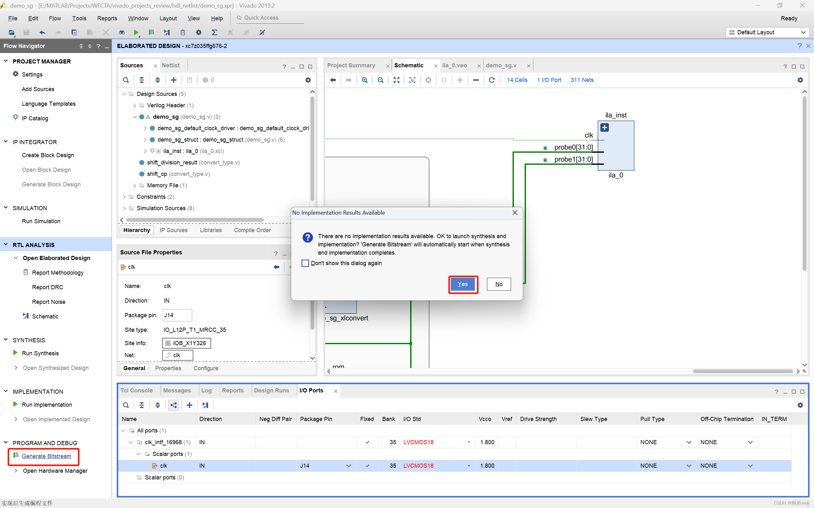Open the Default Layout dropdown

pos(803,32)
